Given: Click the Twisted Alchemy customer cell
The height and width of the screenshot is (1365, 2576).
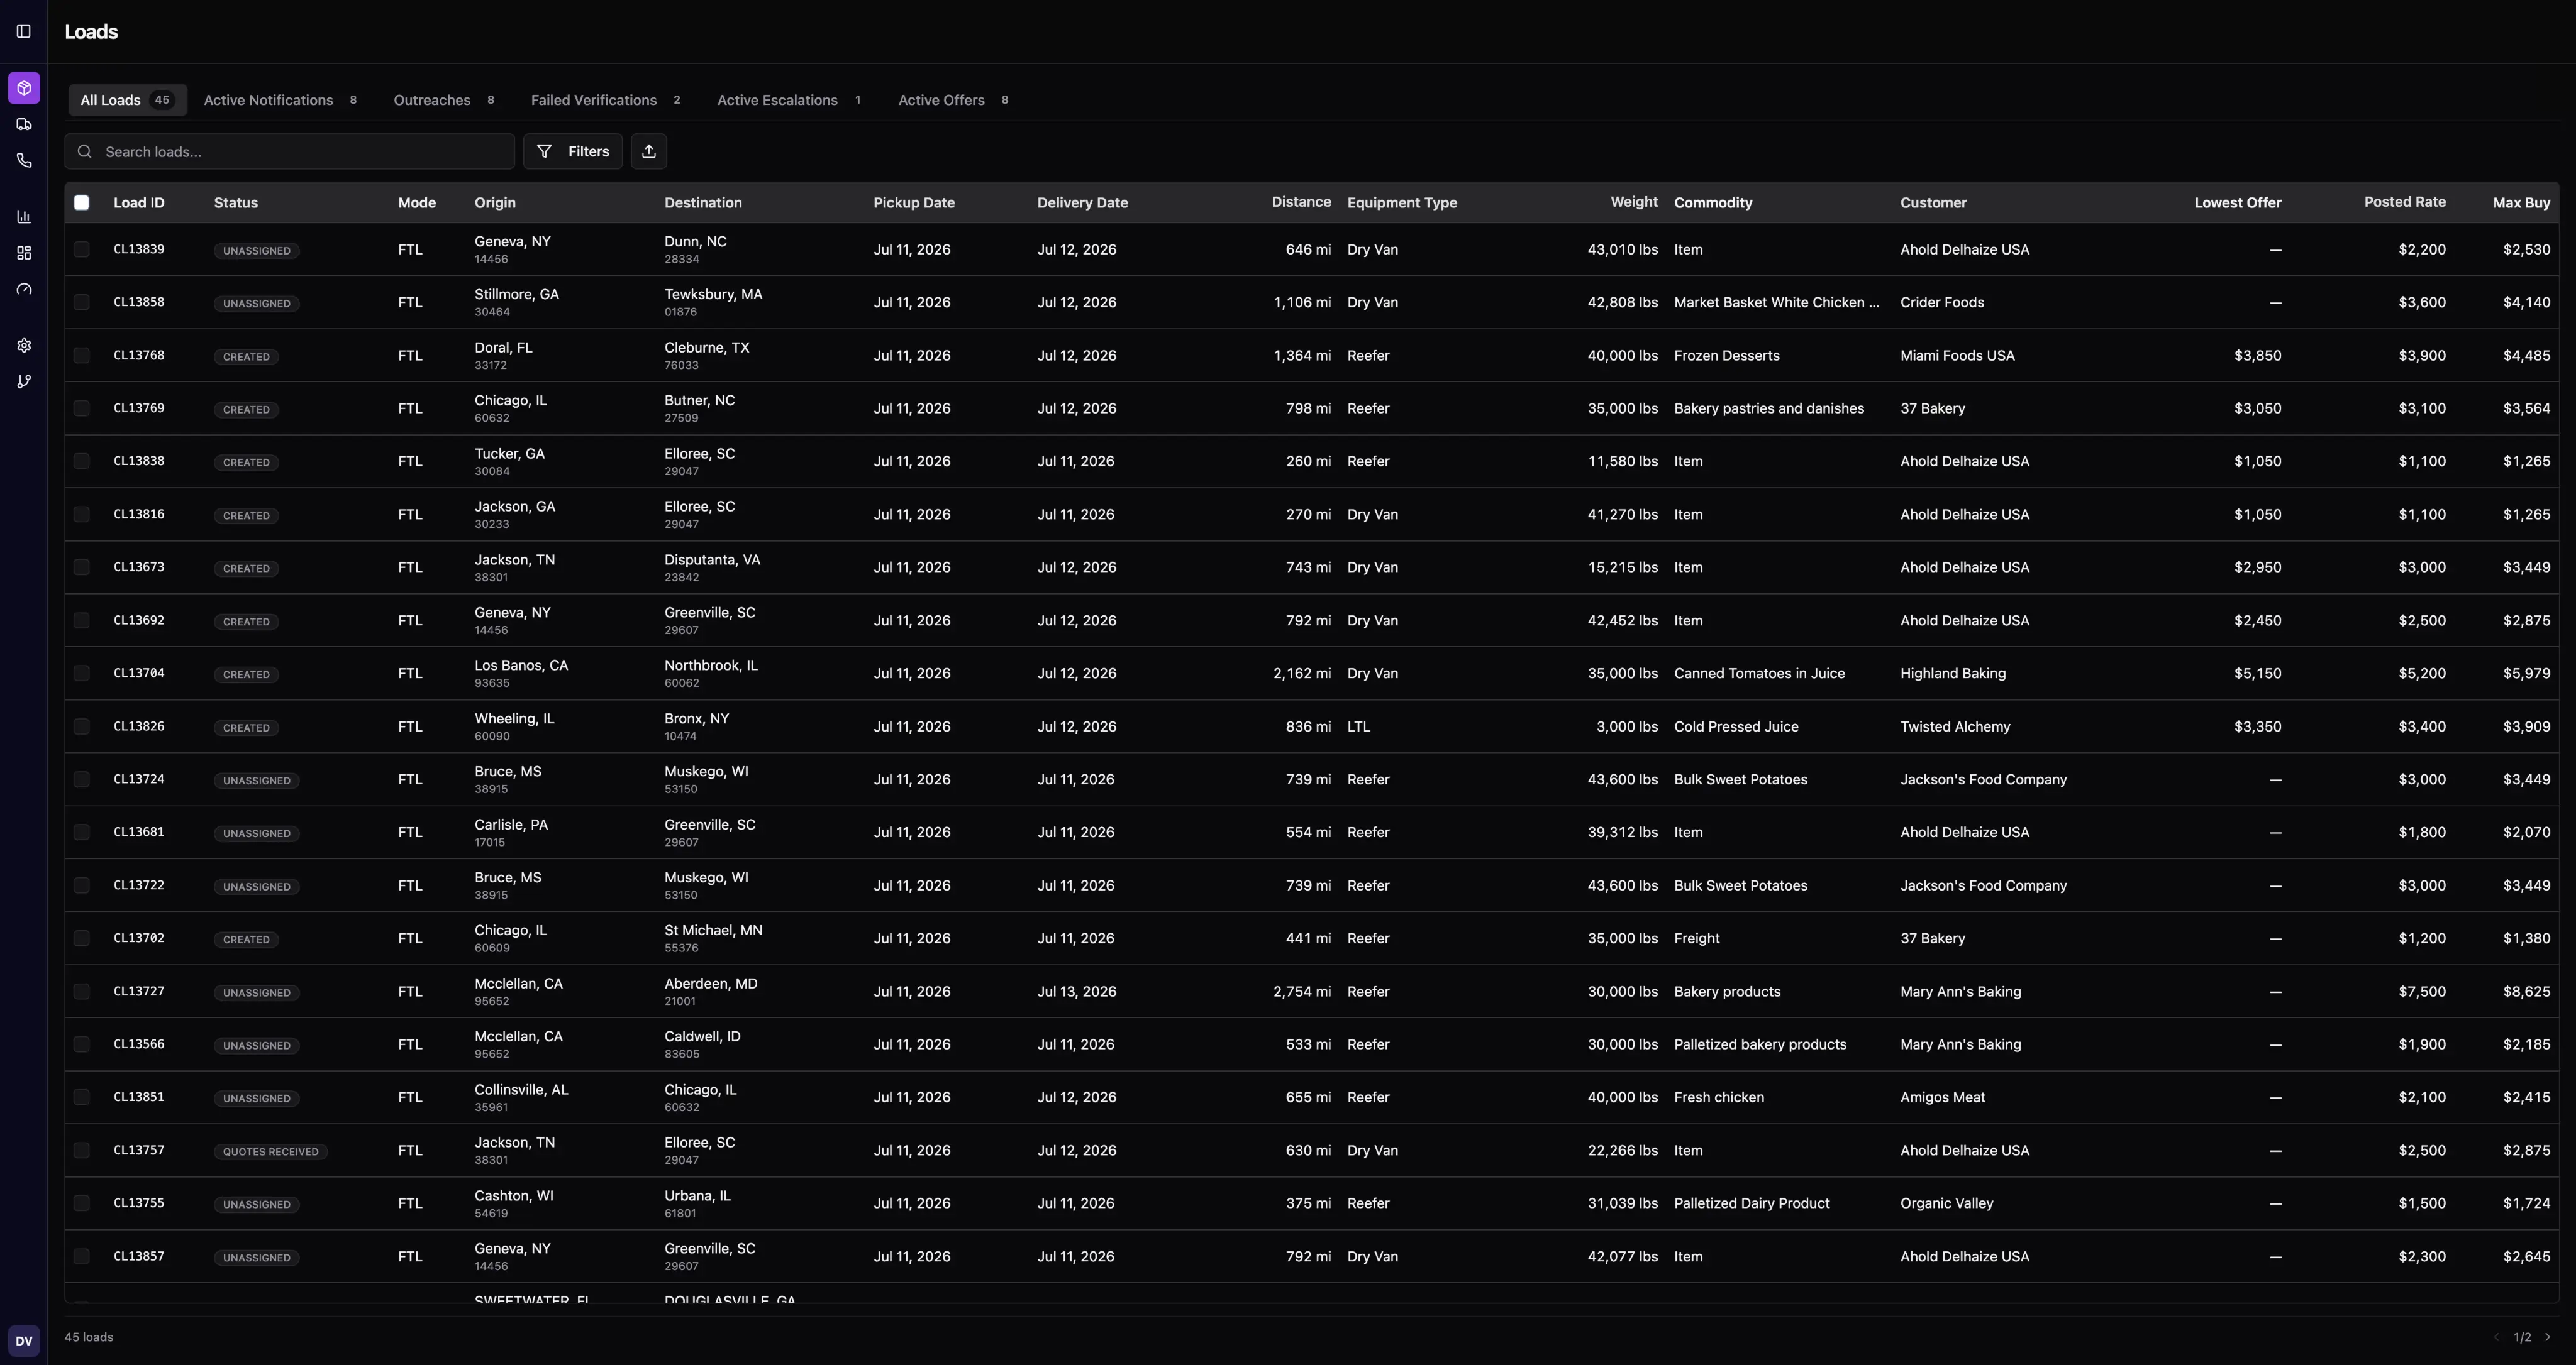Looking at the screenshot, I should 1955,726.
